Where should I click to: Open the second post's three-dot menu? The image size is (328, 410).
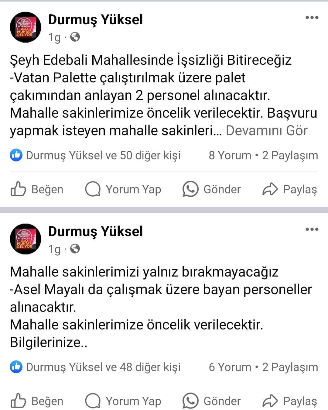coord(312,229)
